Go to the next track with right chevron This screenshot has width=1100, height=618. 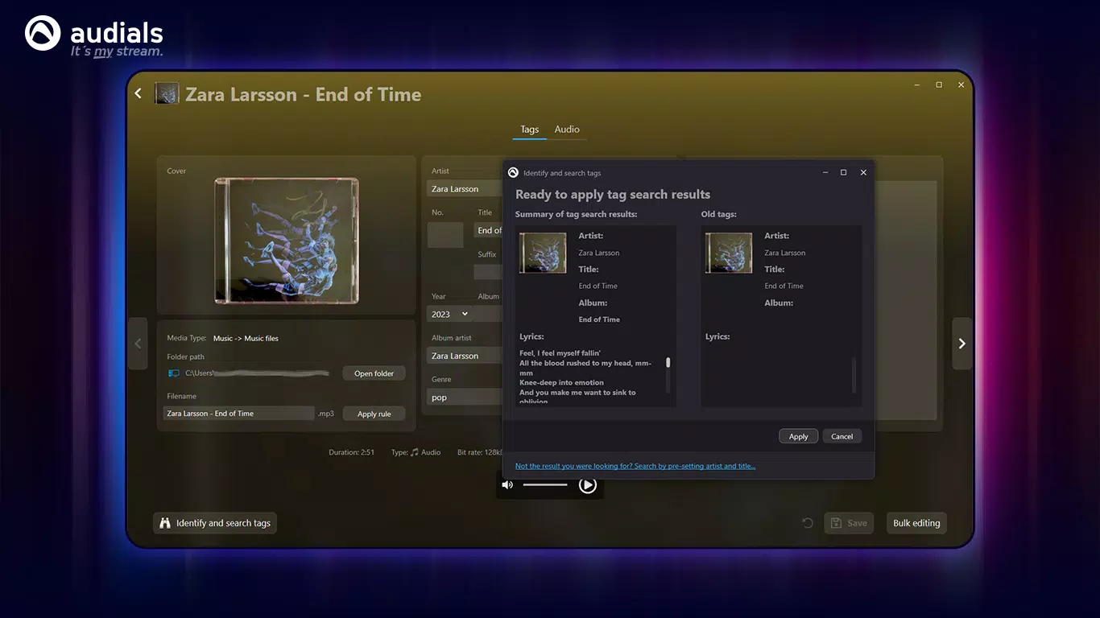point(962,344)
